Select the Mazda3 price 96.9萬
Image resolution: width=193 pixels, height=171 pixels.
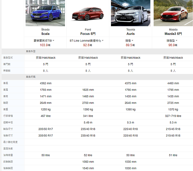click(x=173, y=45)
